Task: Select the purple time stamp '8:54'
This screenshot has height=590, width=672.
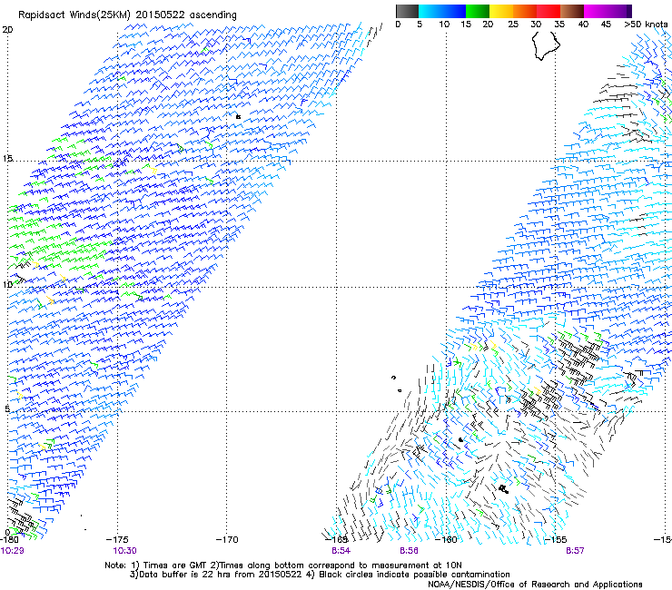Action: pyautogui.click(x=341, y=551)
